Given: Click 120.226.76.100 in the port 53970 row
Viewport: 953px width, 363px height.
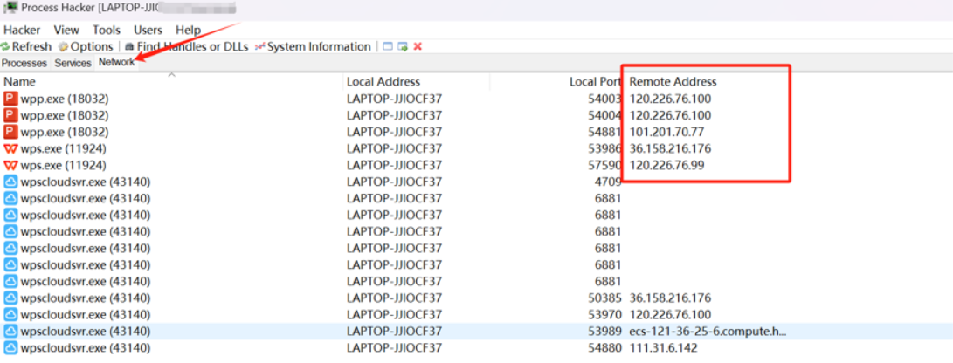Looking at the screenshot, I should click(x=670, y=314).
